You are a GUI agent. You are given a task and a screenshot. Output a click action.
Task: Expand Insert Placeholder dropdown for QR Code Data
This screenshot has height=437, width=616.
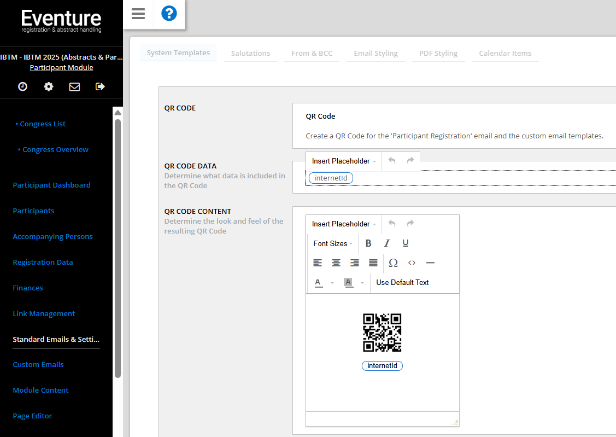[344, 161]
